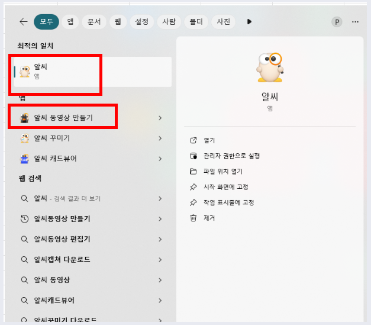Click the 알씨 꾸미기 app icon
The image size is (371, 325).
pyautogui.click(x=24, y=138)
